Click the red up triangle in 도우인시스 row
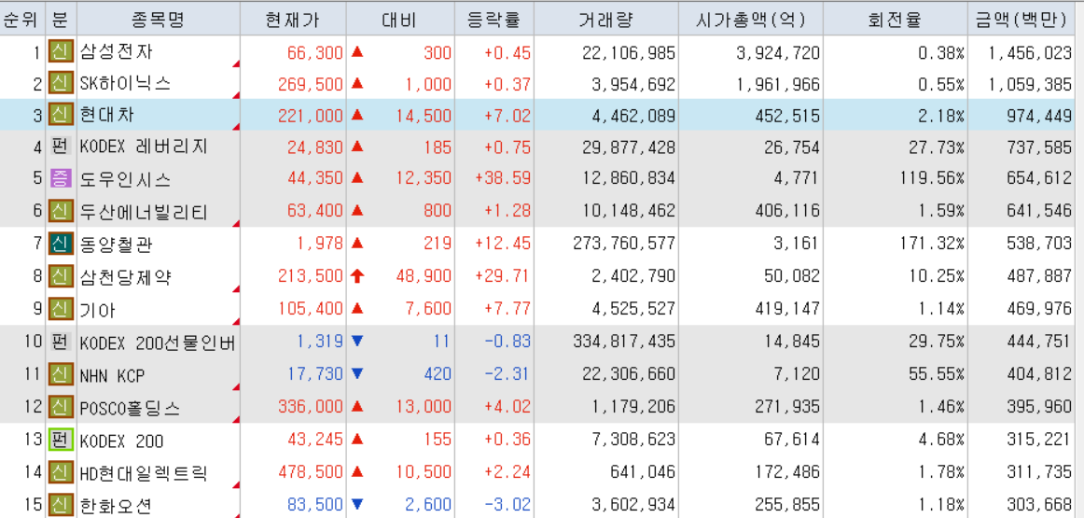Screen dimensions: 1084x518 pyautogui.click(x=356, y=178)
